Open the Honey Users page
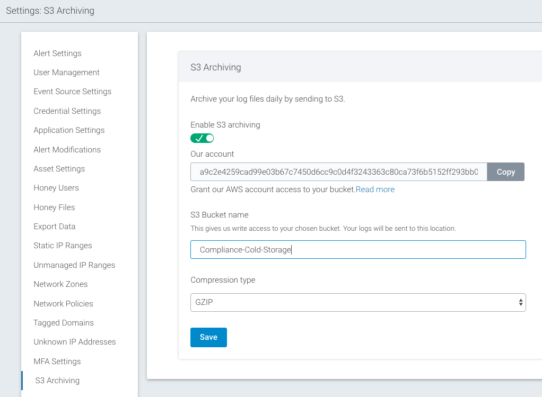The width and height of the screenshot is (542, 397). (x=56, y=188)
